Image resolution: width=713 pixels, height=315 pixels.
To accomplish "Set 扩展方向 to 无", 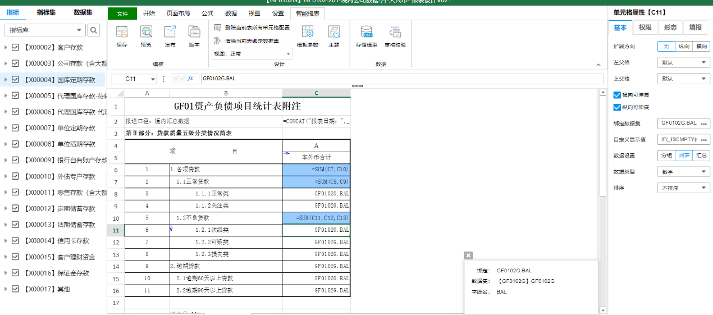I will [x=666, y=47].
